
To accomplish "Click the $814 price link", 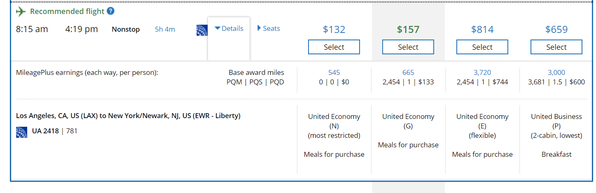I will [x=482, y=30].
